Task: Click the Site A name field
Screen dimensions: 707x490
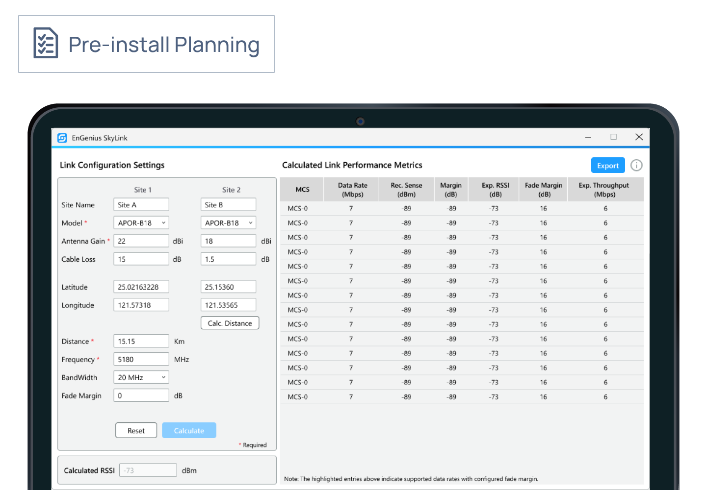Action: tap(141, 204)
